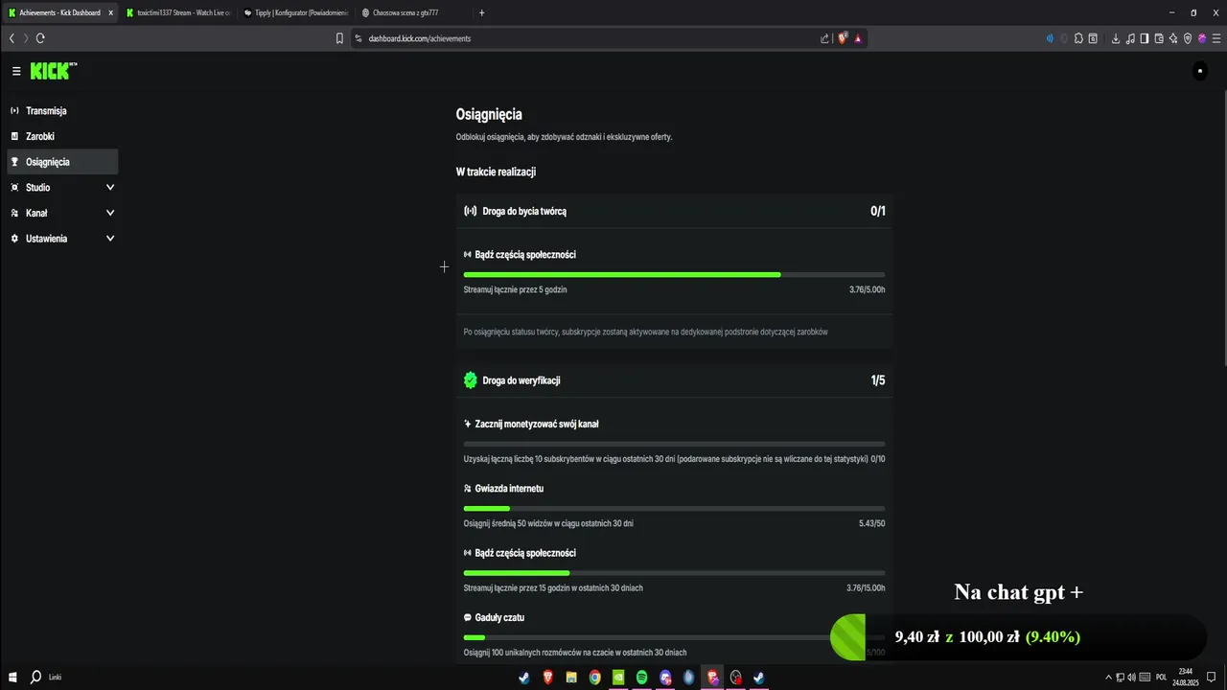Click the progress bar showing 3.76/15.00h
The width and height of the screenshot is (1227, 690).
(674, 573)
